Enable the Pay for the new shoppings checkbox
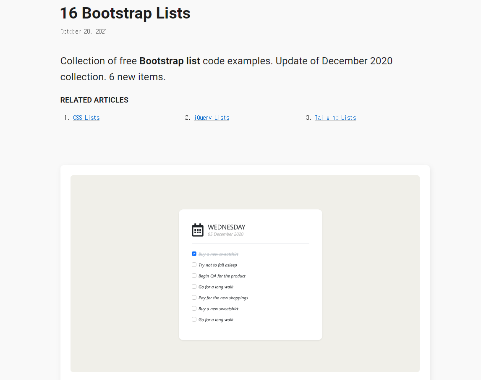Image resolution: width=481 pixels, height=380 pixels. (x=194, y=298)
